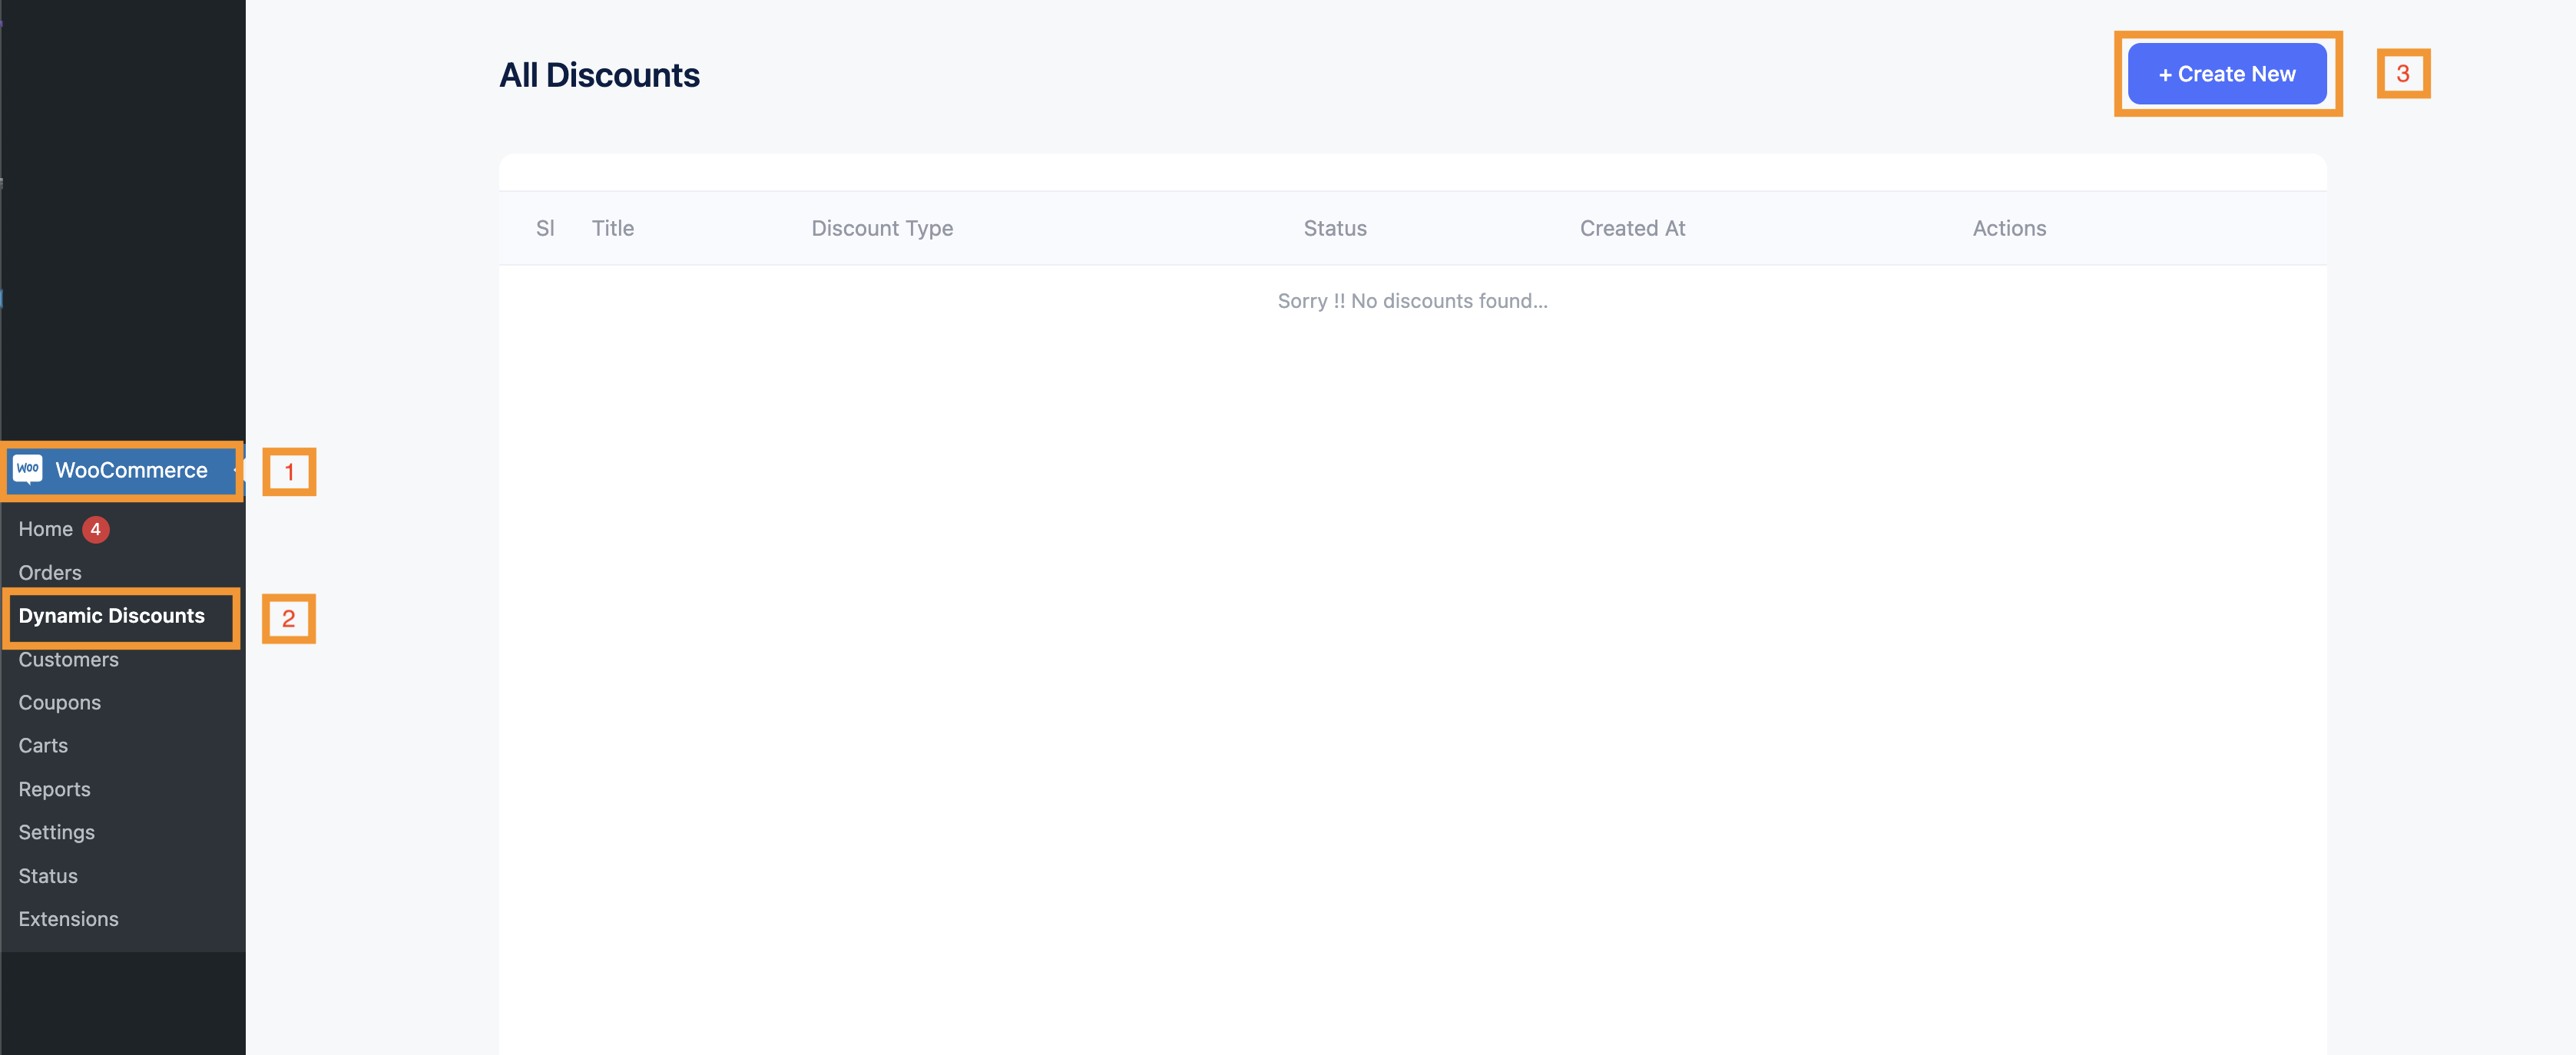Navigate to Home section
This screenshot has width=2576, height=1055.
pyautogui.click(x=45, y=527)
